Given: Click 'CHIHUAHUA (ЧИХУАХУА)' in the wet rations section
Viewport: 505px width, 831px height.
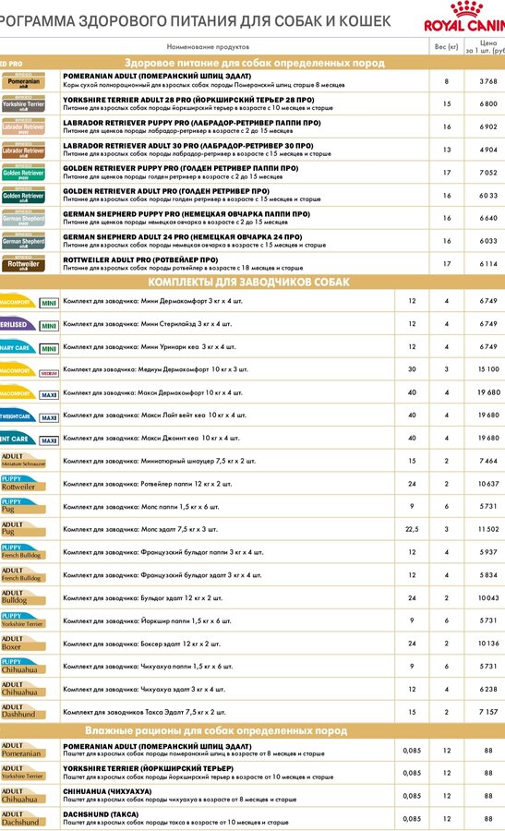Looking at the screenshot, I should pyautogui.click(x=107, y=791).
